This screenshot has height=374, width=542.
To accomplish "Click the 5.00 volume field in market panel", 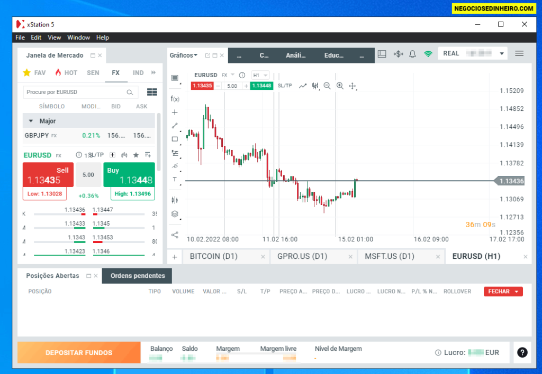I will coord(88,175).
